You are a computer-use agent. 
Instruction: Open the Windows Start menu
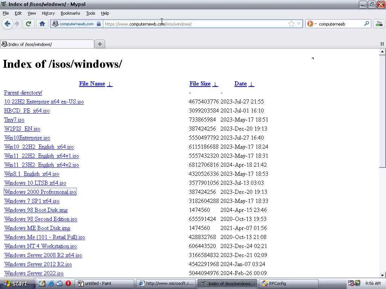[17, 284]
